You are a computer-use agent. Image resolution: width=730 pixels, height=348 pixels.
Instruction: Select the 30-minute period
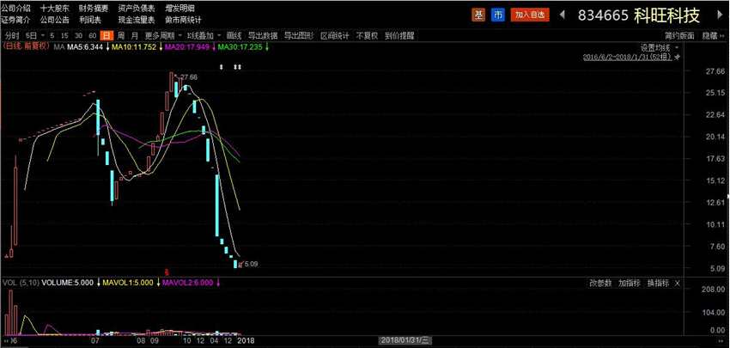(x=79, y=35)
